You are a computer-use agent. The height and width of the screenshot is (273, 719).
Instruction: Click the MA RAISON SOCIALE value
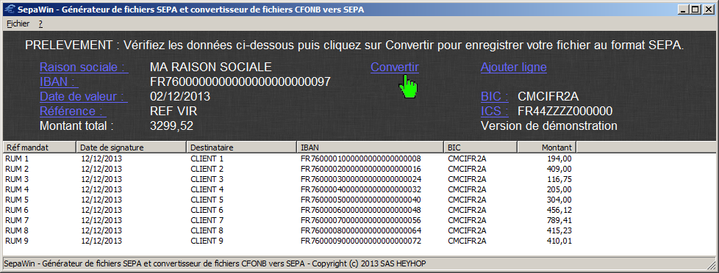pyautogui.click(x=211, y=68)
